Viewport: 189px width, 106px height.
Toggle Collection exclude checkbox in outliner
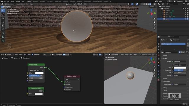click(x=183, y=9)
